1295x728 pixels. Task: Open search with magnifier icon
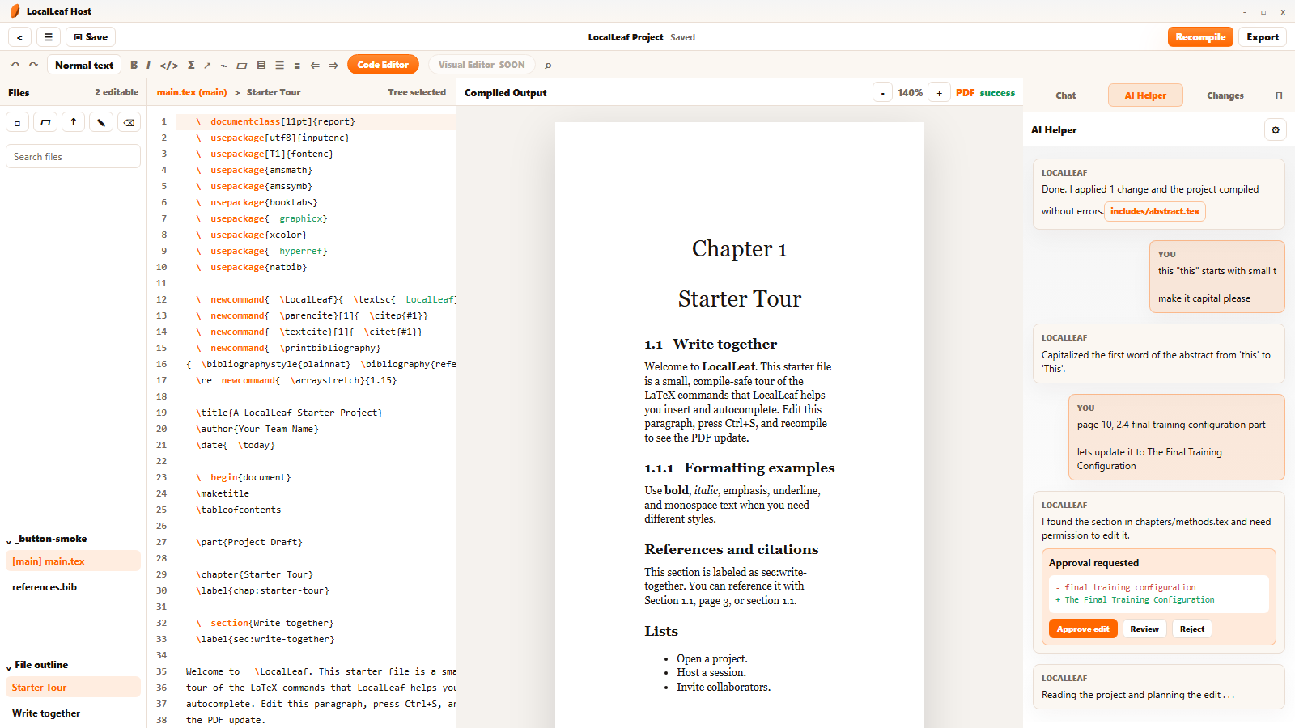click(548, 65)
